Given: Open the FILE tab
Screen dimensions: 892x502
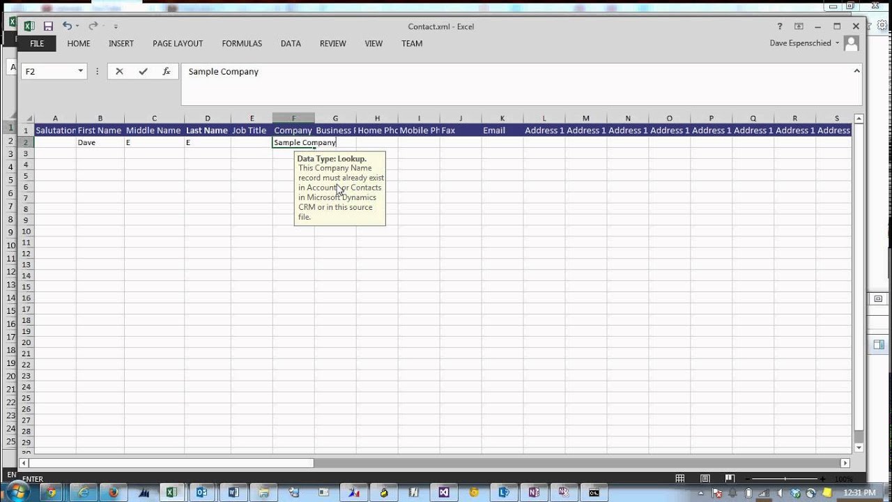Looking at the screenshot, I should [37, 43].
